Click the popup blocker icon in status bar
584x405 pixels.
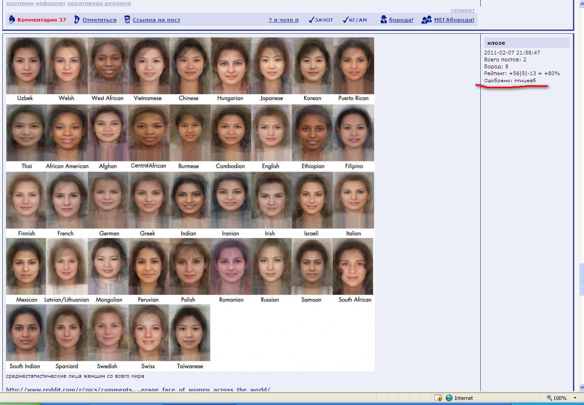438,398
